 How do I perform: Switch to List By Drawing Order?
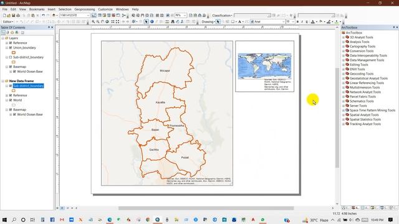click(3, 32)
